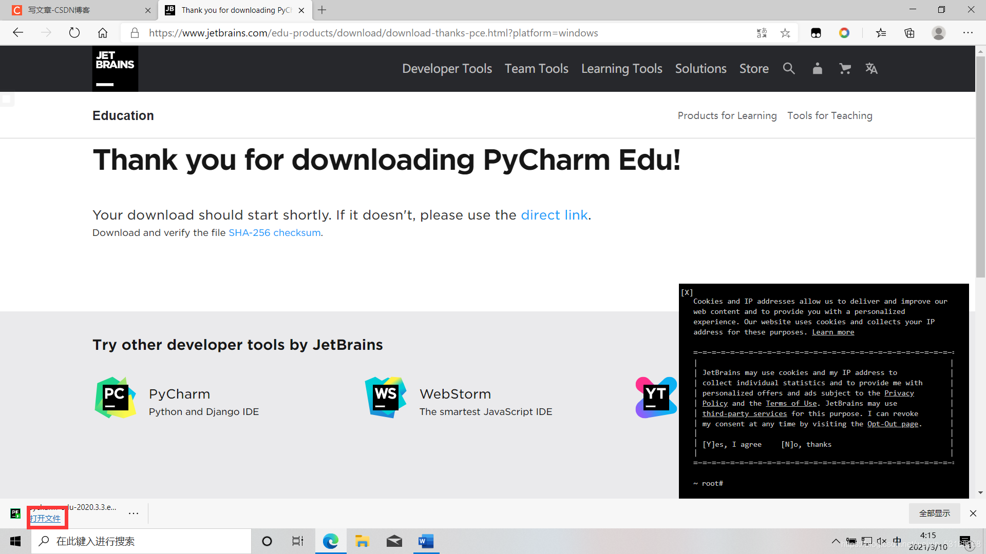The height and width of the screenshot is (554, 986).
Task: Click Tools for Teaching link
Action: 830,115
